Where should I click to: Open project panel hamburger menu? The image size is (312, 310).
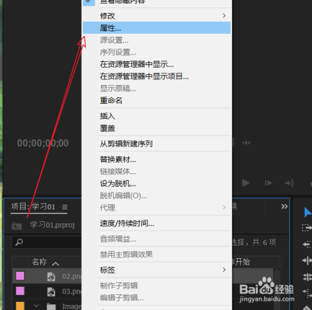pos(65,207)
